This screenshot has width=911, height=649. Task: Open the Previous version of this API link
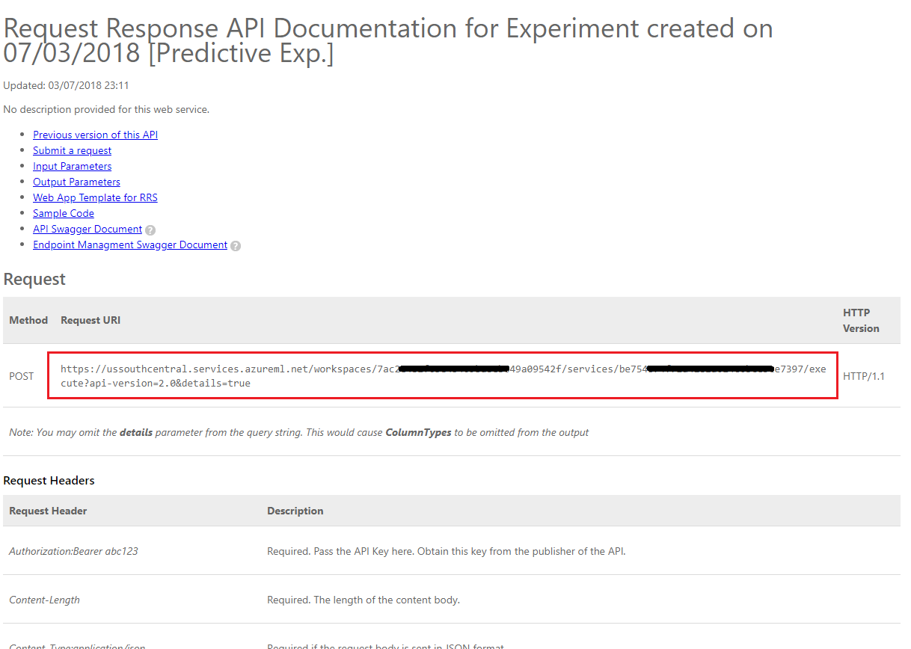click(x=95, y=135)
